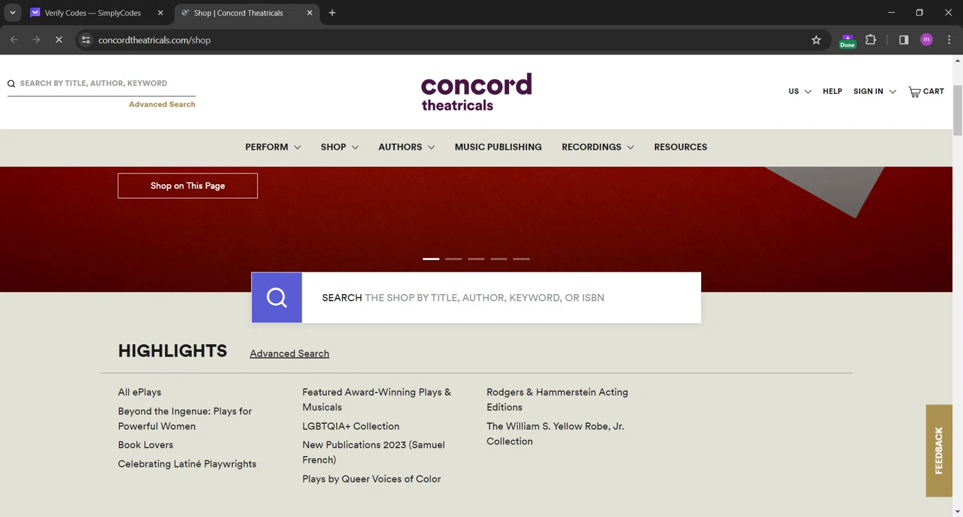
Task: Jump to the third carousel slide indicator
Action: click(476, 259)
